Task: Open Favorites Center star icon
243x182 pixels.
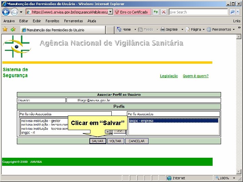Action: (x=5, y=29)
